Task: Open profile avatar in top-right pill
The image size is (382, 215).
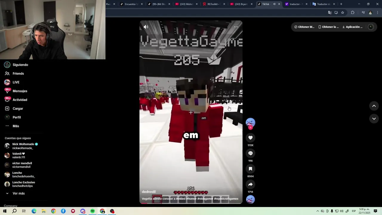Action: point(371,27)
